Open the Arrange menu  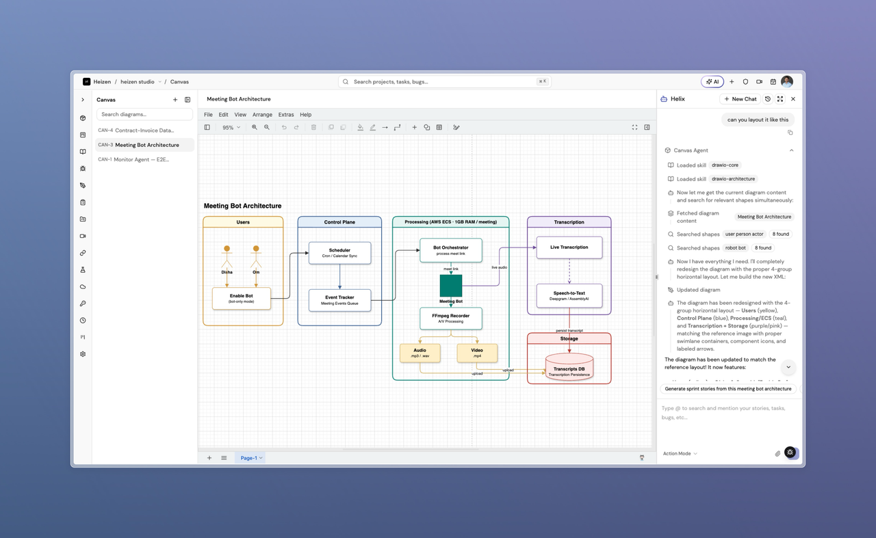pyautogui.click(x=262, y=115)
